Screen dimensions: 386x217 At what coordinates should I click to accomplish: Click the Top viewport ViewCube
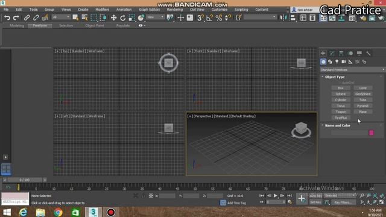pos(169,63)
